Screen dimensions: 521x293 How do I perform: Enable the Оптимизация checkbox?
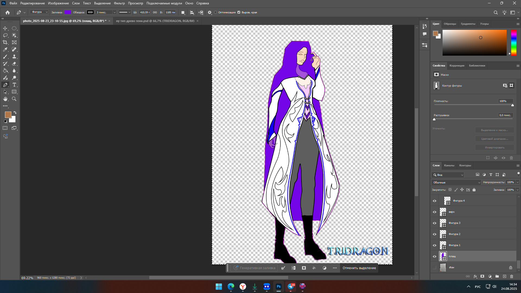point(215,12)
